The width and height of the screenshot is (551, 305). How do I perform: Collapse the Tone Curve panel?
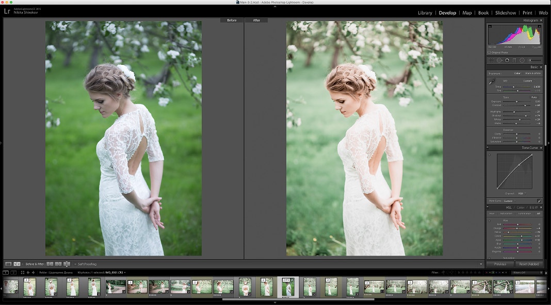(x=541, y=148)
